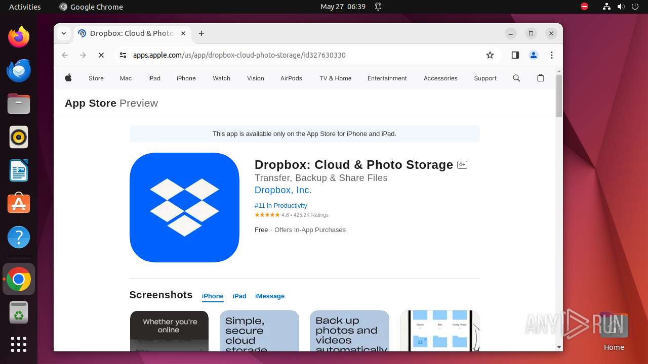Open the iPad navigation item
This screenshot has width=648, height=364.
(x=154, y=78)
